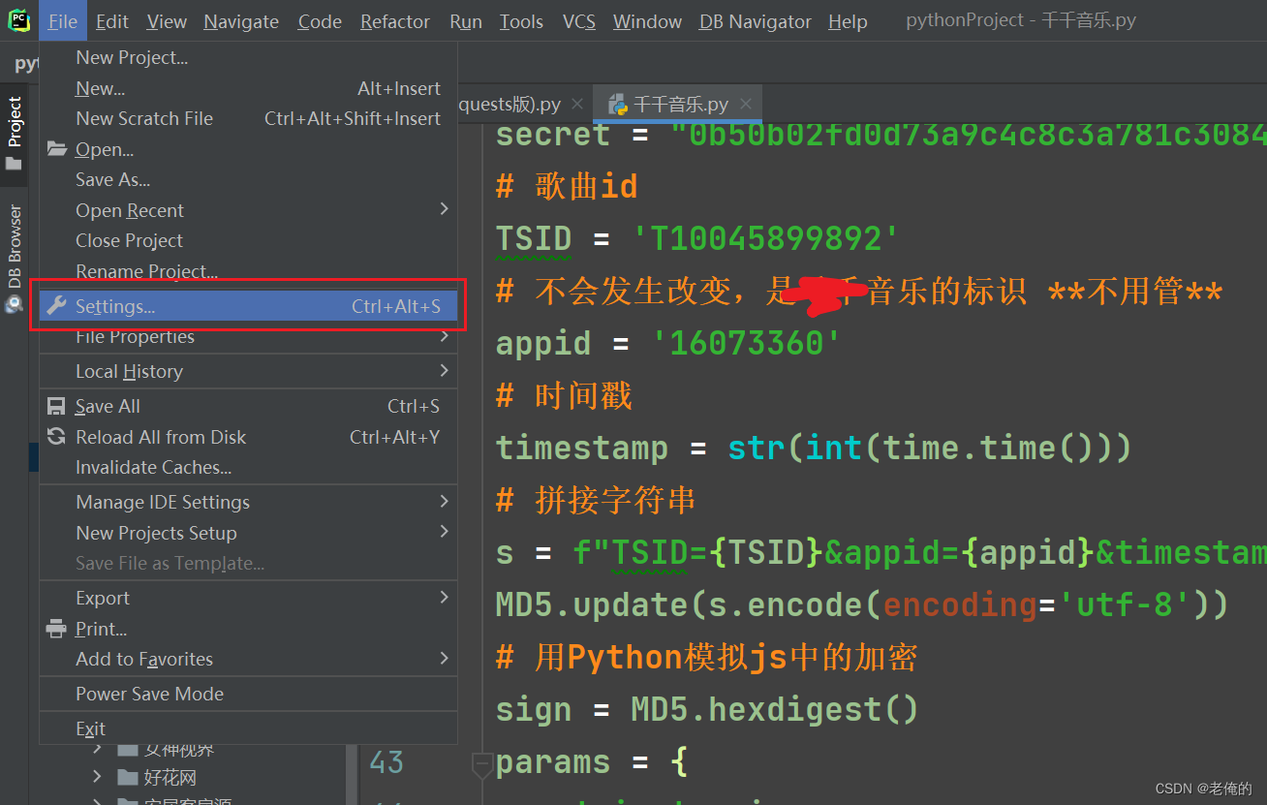The height and width of the screenshot is (805, 1267).
Task: Open Settings... from the File menu
Action: (x=249, y=306)
